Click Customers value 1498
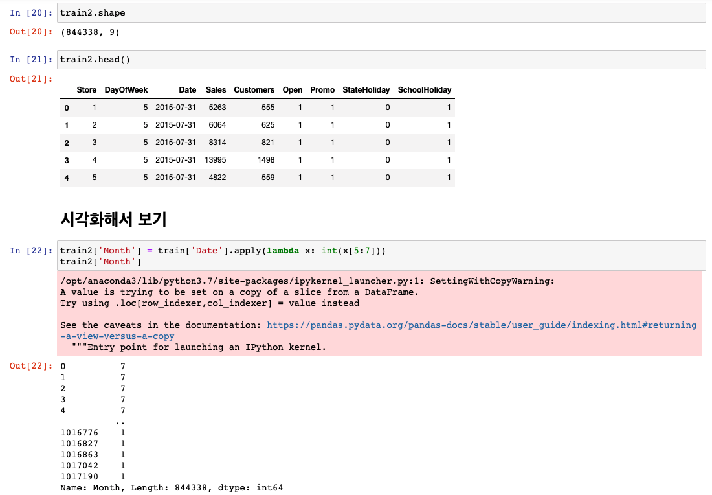Viewport: 712px width, 495px height. (266, 160)
